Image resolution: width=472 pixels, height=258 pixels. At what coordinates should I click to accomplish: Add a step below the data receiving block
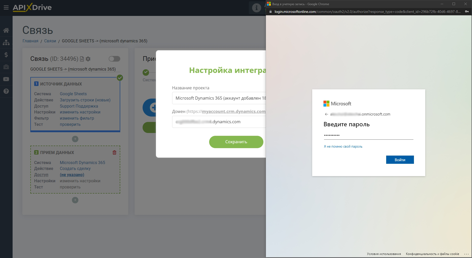coord(75,200)
